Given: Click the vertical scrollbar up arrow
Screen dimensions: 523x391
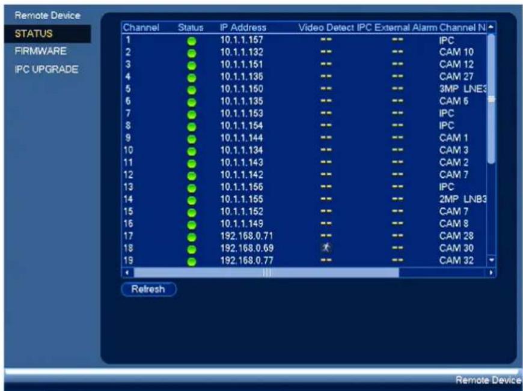Looking at the screenshot, I should click(491, 28).
